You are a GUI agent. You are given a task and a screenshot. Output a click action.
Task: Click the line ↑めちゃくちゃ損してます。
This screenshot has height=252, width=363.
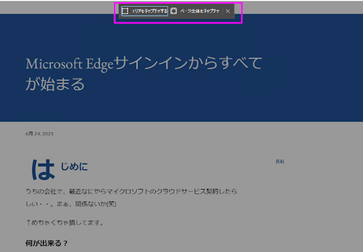tap(65, 222)
